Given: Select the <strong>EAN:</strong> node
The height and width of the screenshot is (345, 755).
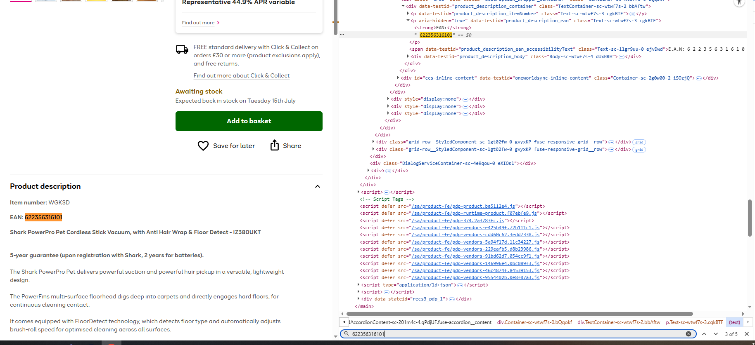Looking at the screenshot, I should click(443, 28).
